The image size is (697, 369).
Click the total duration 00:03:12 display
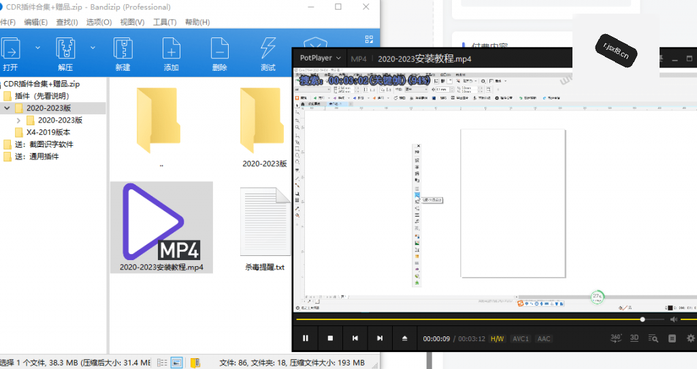(472, 339)
